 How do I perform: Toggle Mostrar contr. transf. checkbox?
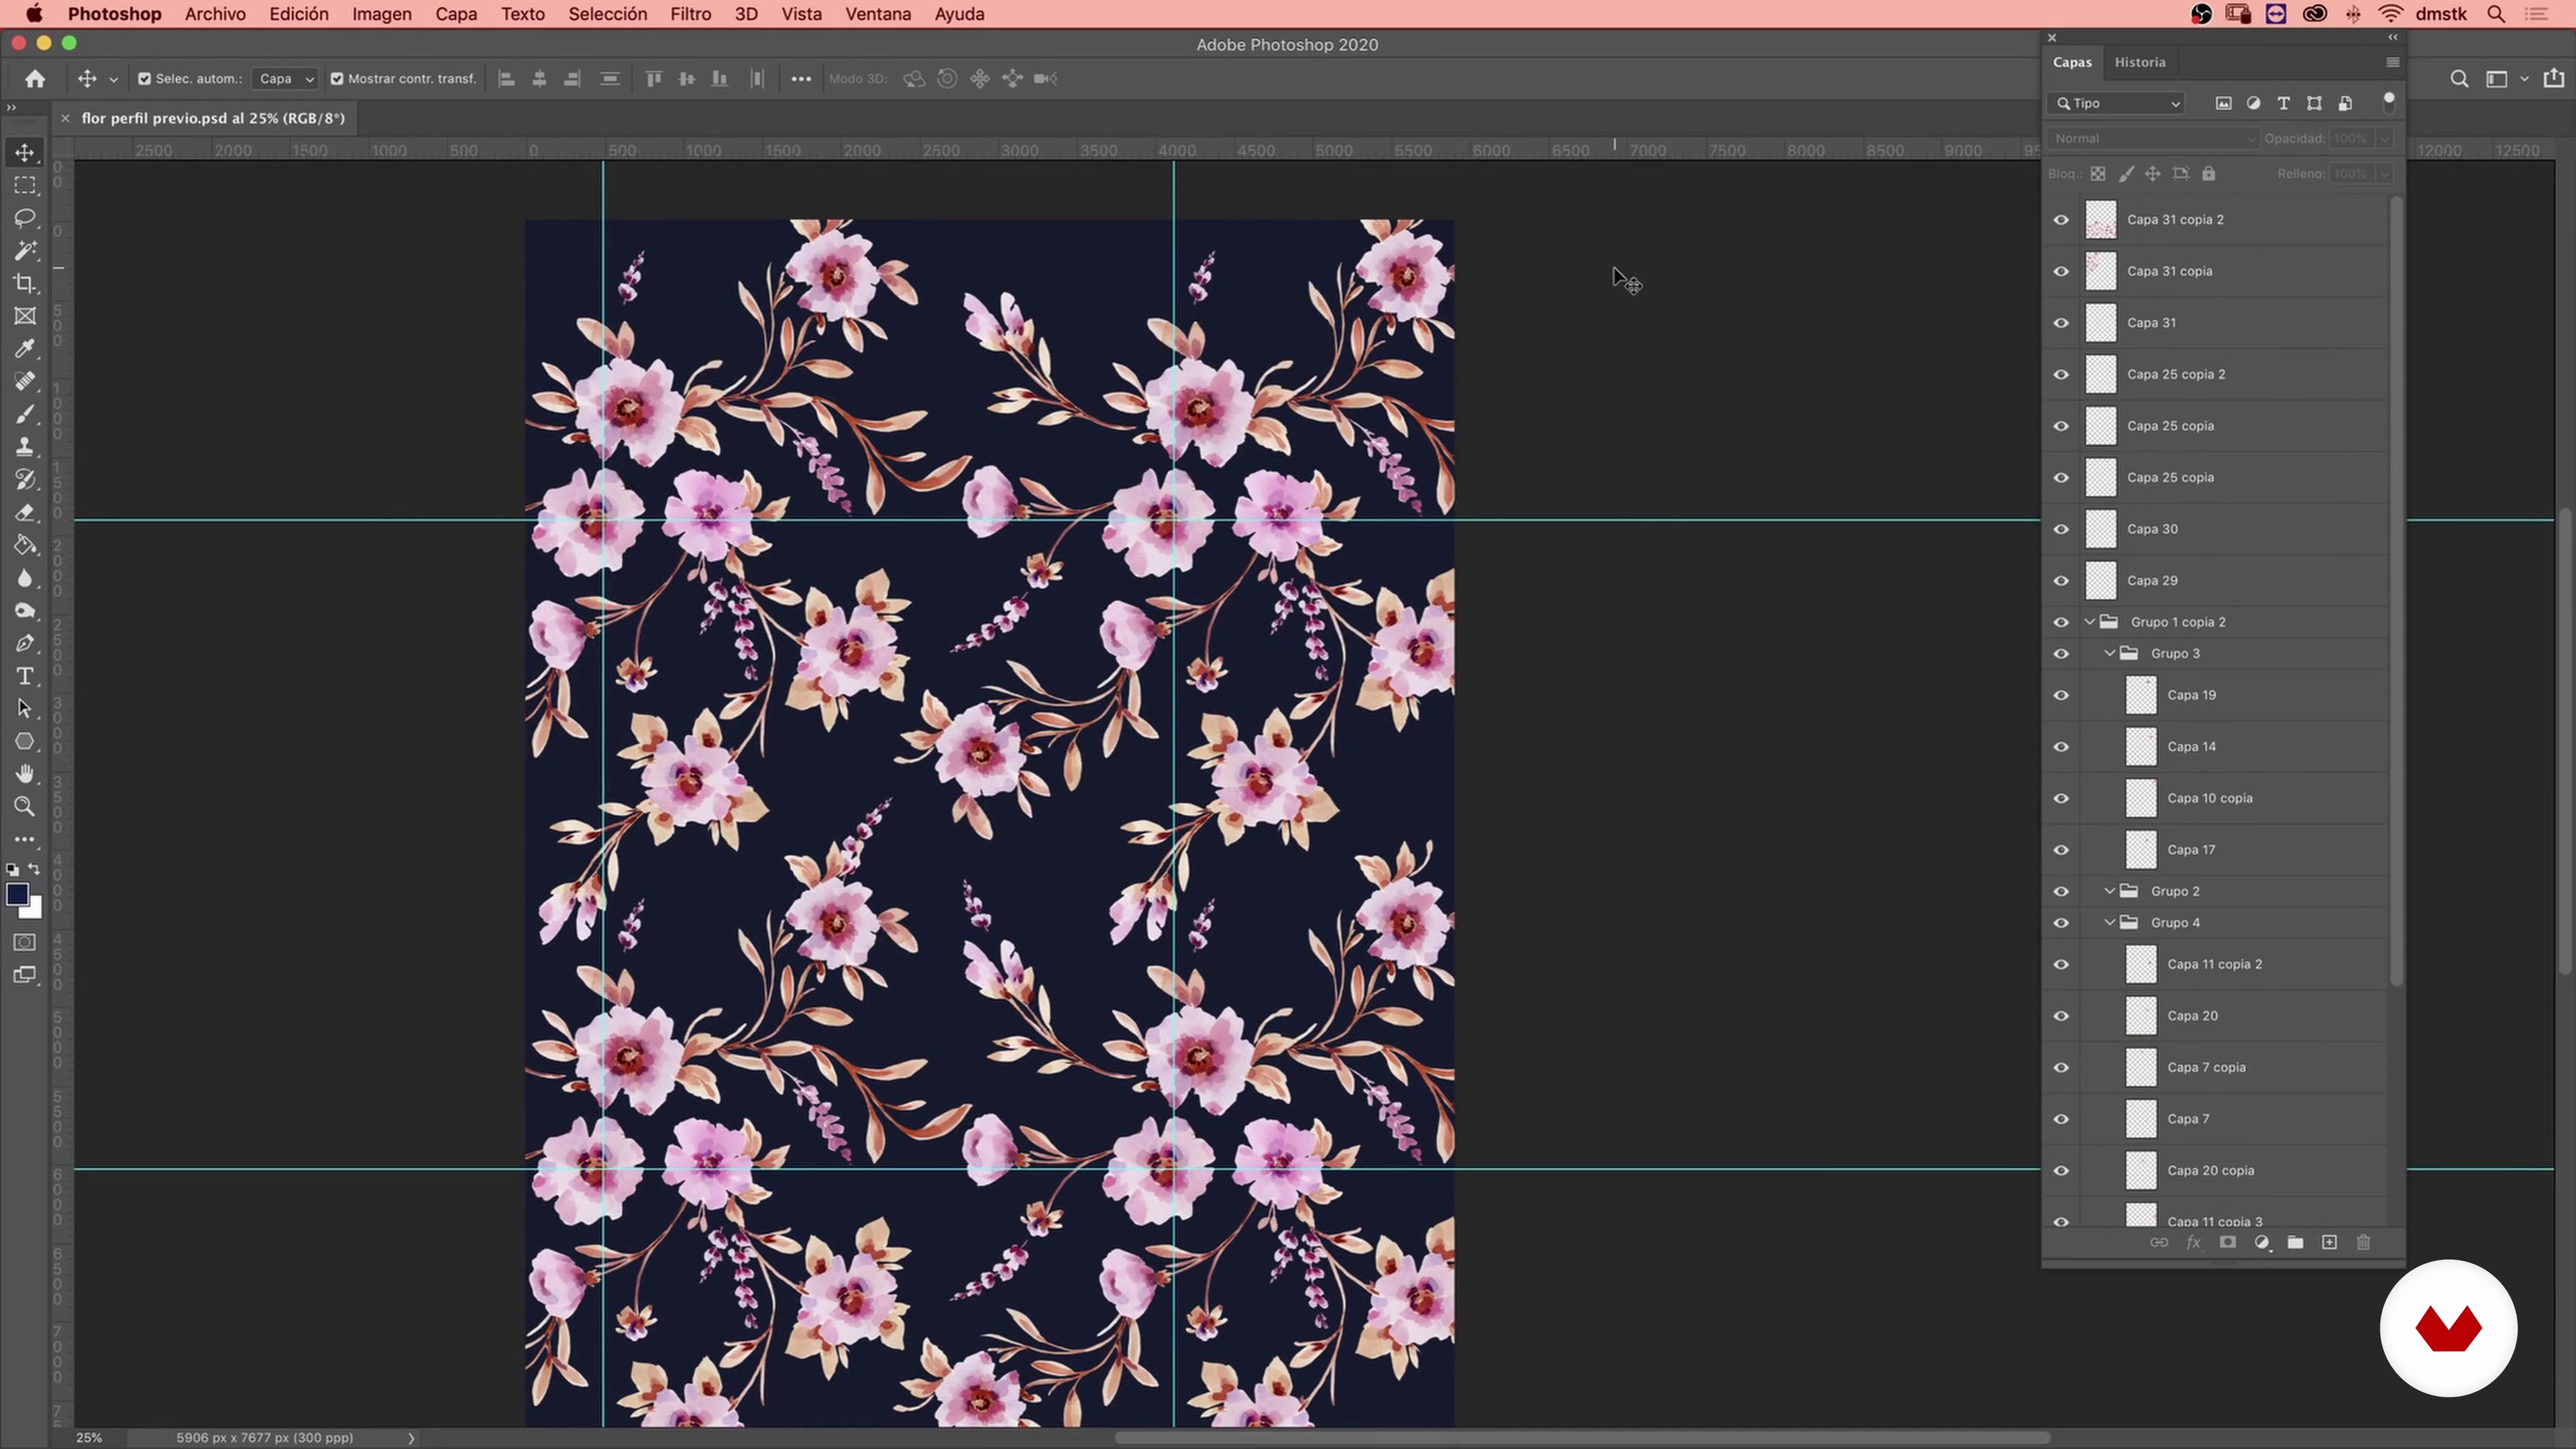pos(337,79)
